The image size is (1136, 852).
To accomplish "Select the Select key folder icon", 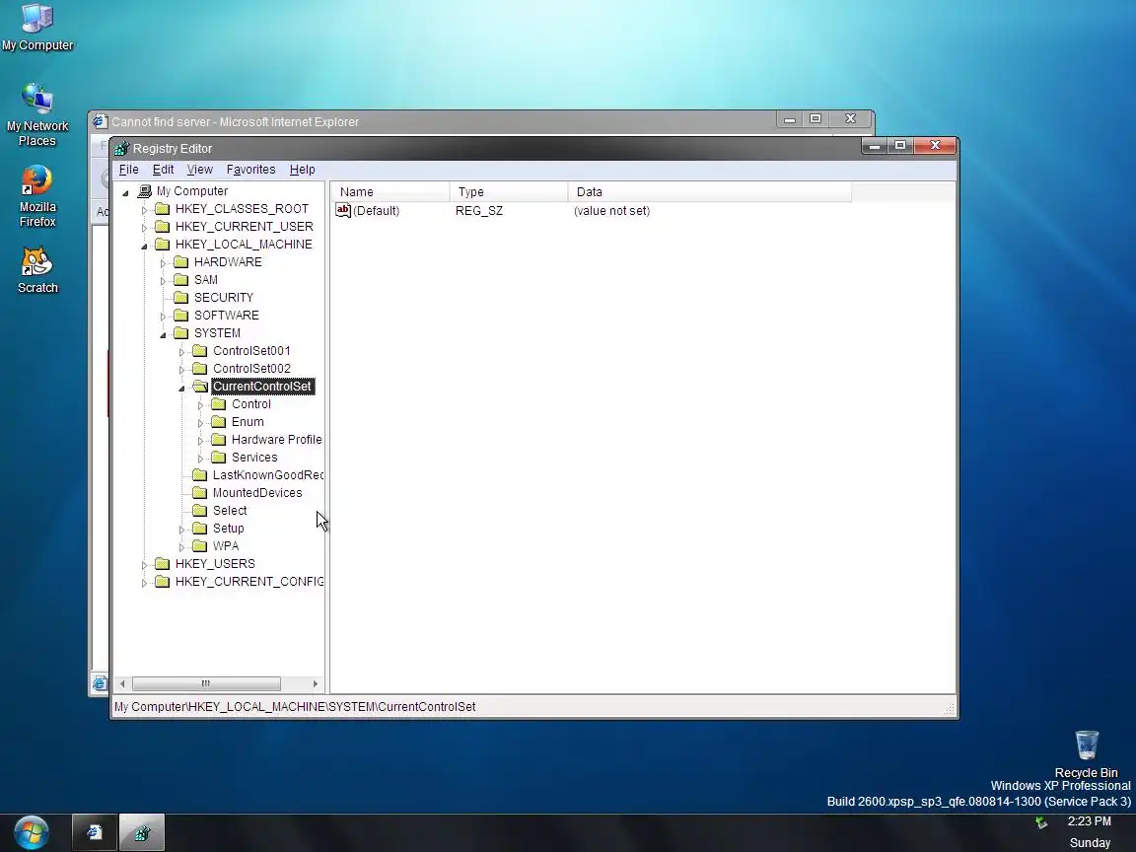I will point(200,511).
